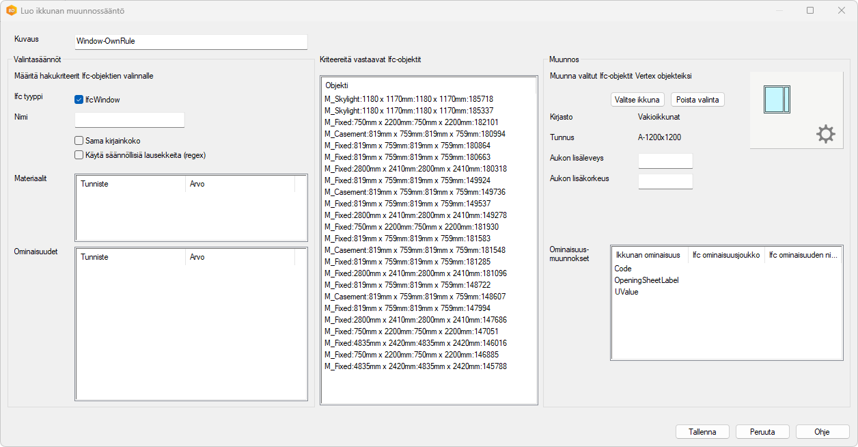The width and height of the screenshot is (858, 447).
Task: Select object M_Fixed 4835mm ending 145788
Action: pyautogui.click(x=415, y=366)
